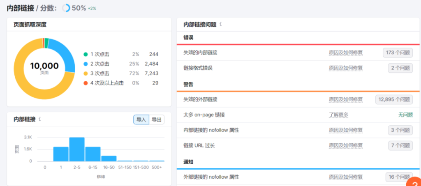Open 7 个问题 for 链接 URL 过长
421x186 pixels.
[x=400, y=145]
